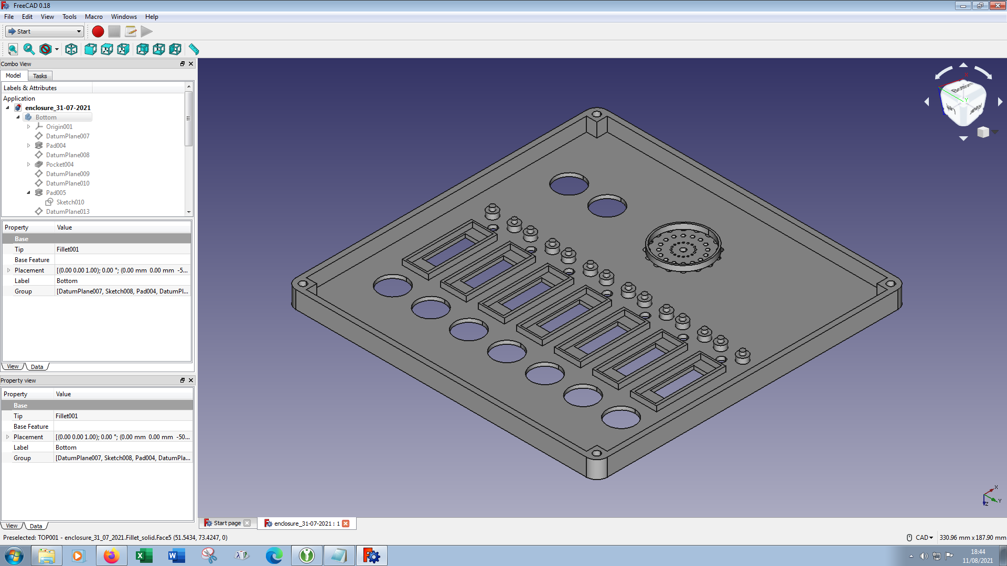Toggle floating of Property view panel
Screen dimensions: 1007x566
tap(183, 380)
